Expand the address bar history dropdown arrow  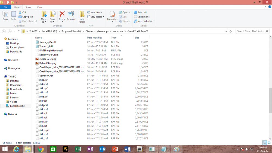tap(226, 31)
